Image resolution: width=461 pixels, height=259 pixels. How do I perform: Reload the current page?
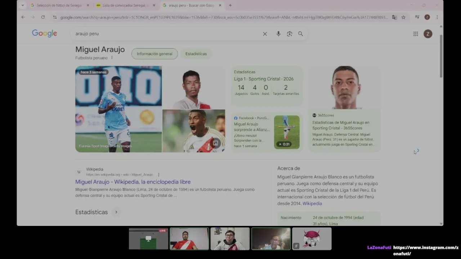click(43, 17)
